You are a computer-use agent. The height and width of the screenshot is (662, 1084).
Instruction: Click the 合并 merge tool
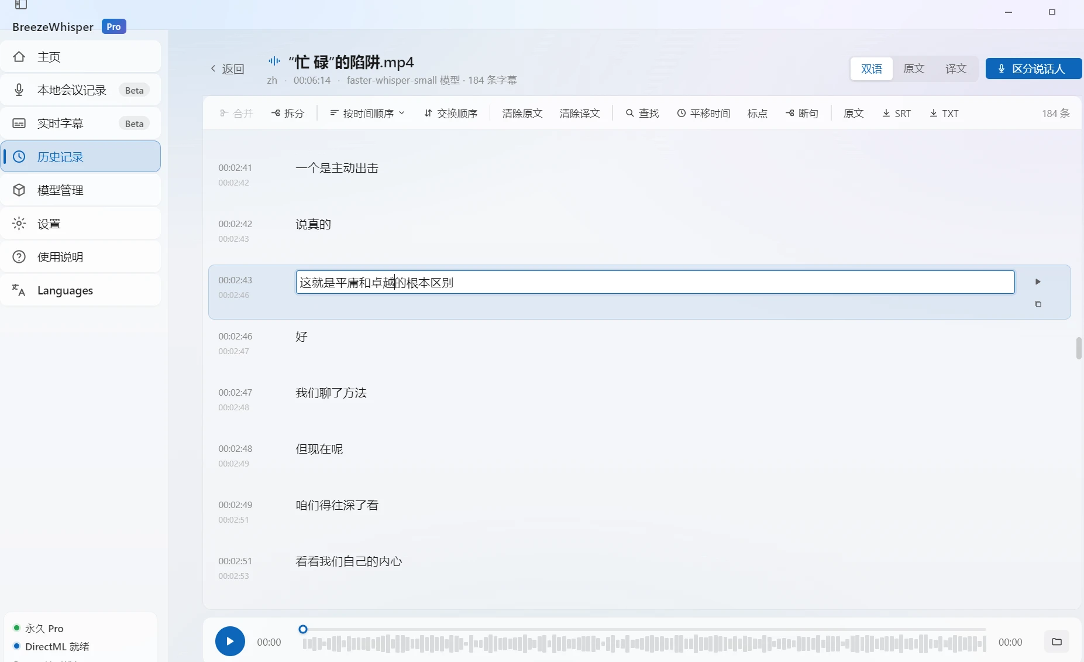click(x=236, y=114)
